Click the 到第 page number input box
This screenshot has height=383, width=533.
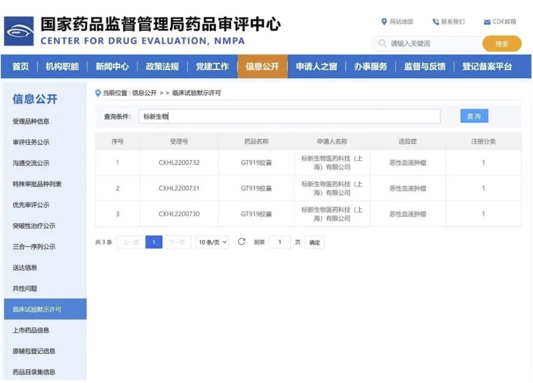[280, 242]
